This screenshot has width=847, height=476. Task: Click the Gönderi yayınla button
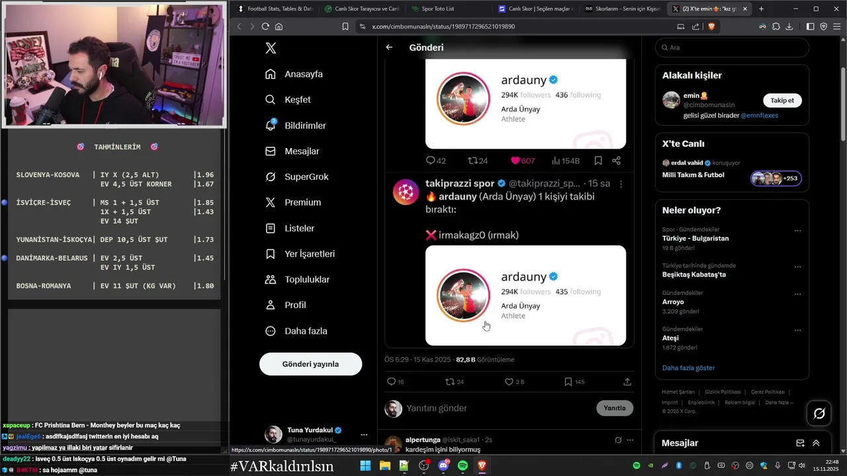pos(310,364)
